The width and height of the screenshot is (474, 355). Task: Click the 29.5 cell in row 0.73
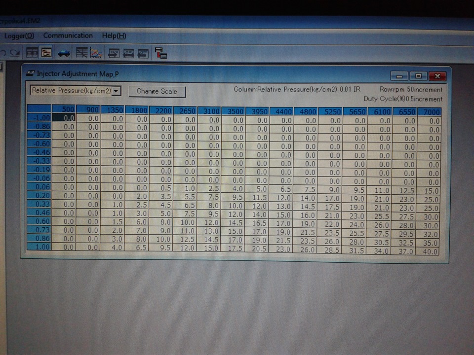coord(403,234)
